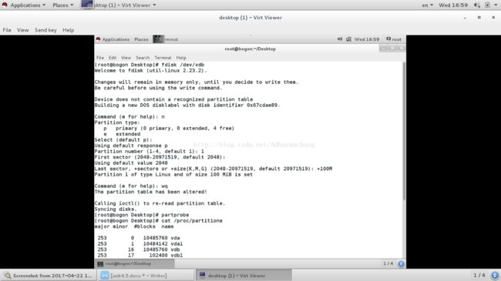The image size is (501, 281).
Task: Open the host Applications menu
Action: click(x=28, y=5)
